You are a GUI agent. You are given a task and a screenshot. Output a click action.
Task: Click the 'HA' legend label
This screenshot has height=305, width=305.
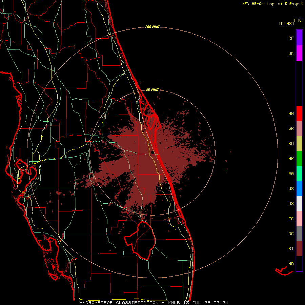[291, 114]
